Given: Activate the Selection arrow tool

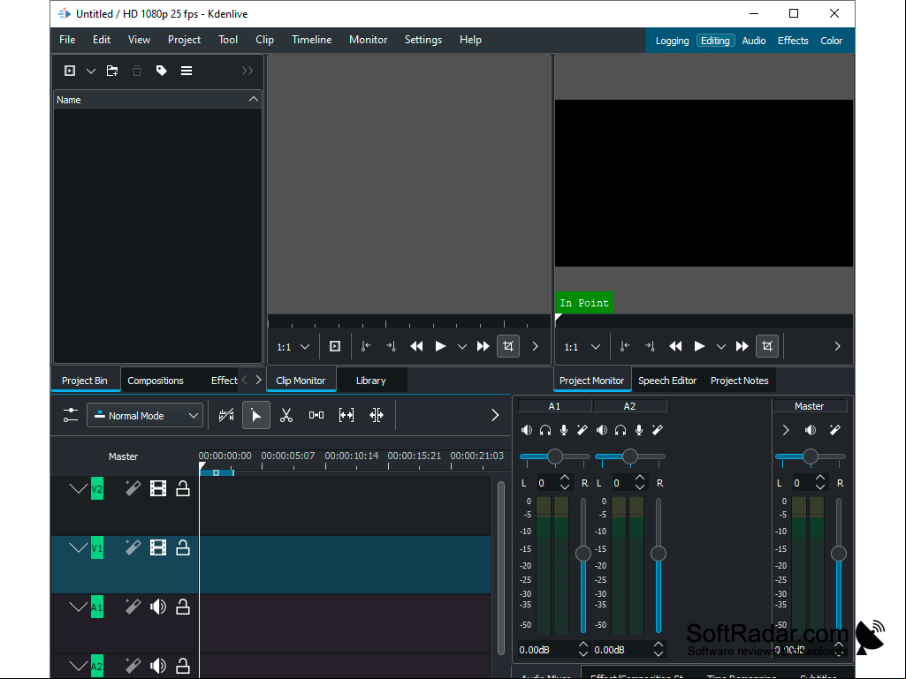Looking at the screenshot, I should pyautogui.click(x=256, y=415).
